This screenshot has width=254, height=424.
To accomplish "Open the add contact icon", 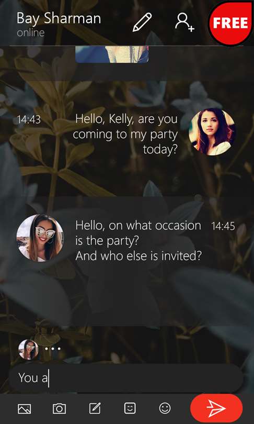I will [184, 23].
